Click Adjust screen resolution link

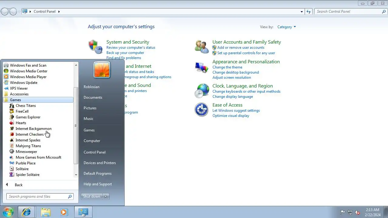coord(232,78)
